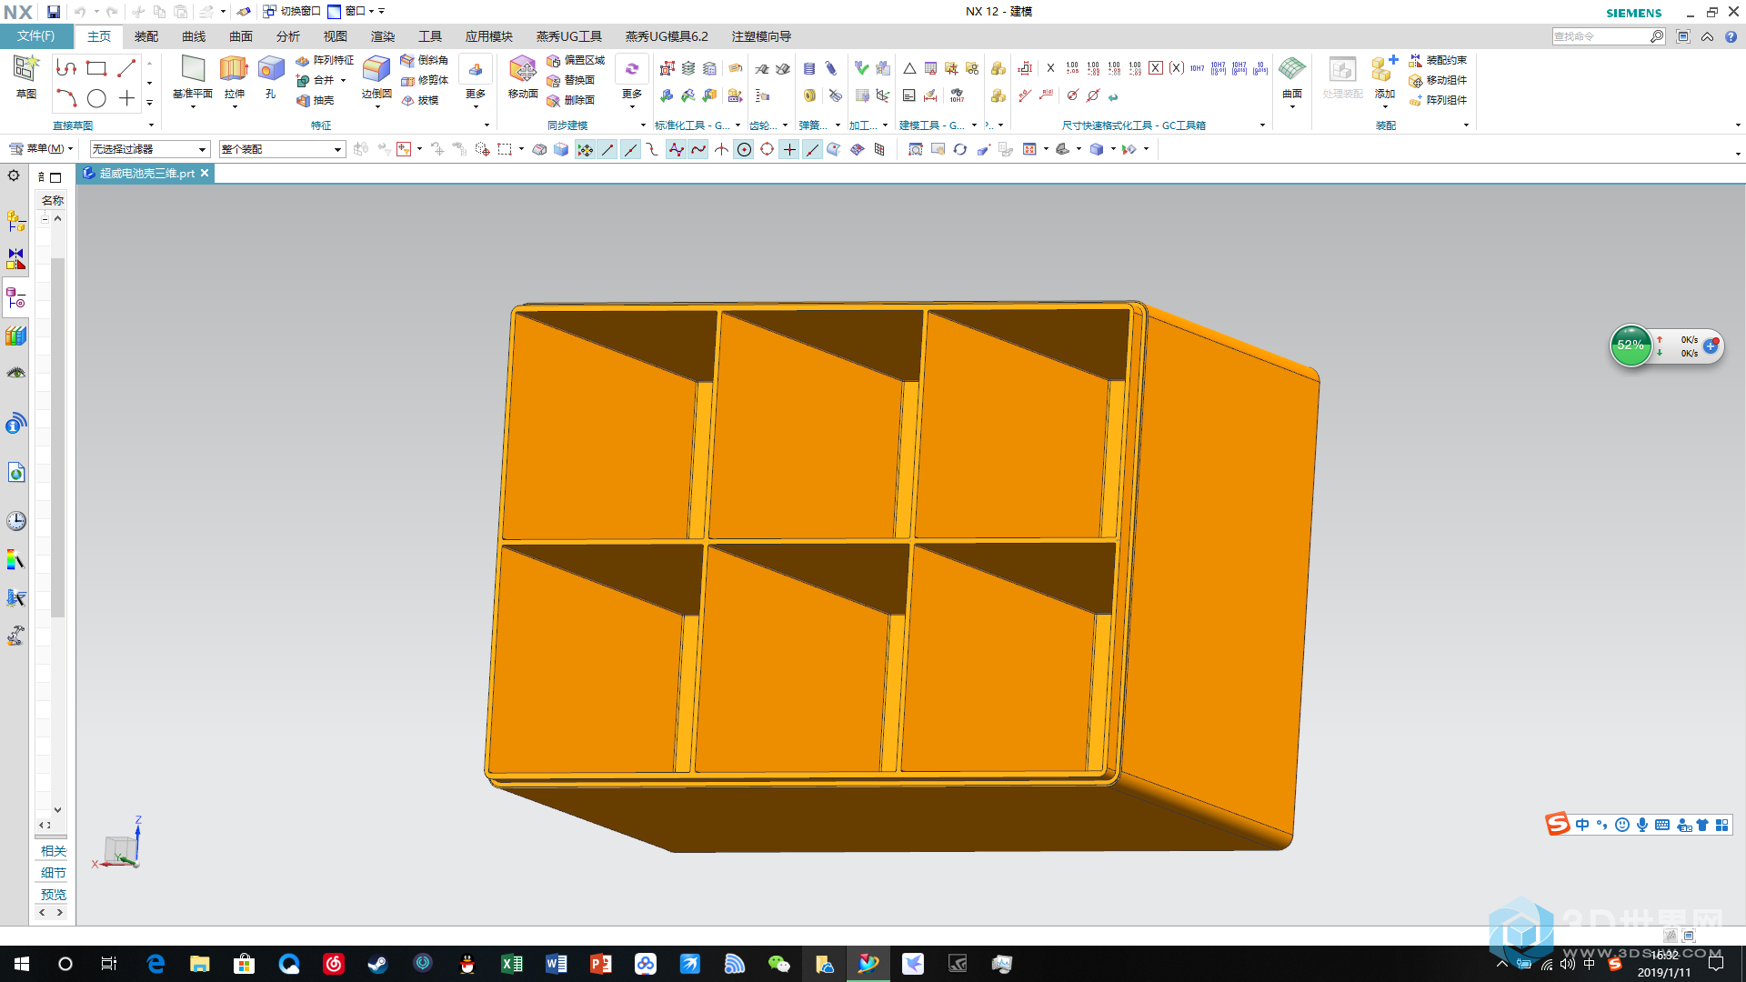
Task: Open the reuse library books icon
Action: 16,336
